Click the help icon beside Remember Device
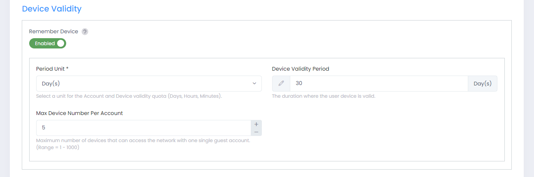 point(85,32)
